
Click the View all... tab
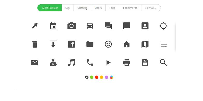[151, 8]
